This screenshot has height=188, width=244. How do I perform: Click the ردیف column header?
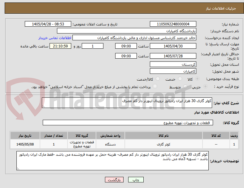234,136
